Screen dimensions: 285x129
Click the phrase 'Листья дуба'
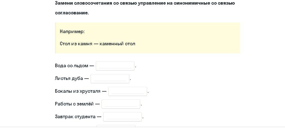[69, 78]
